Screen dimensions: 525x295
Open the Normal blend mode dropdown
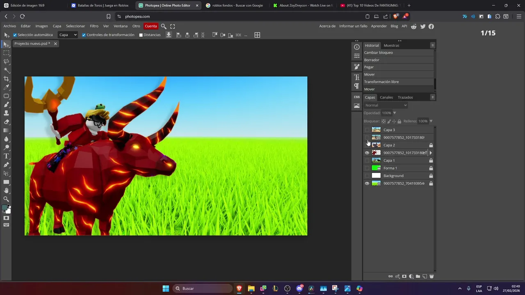(x=386, y=105)
